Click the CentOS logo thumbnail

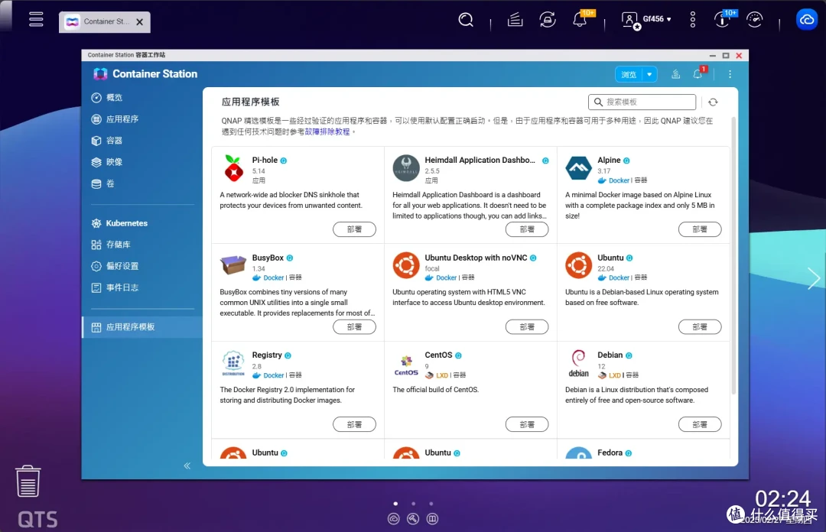406,365
